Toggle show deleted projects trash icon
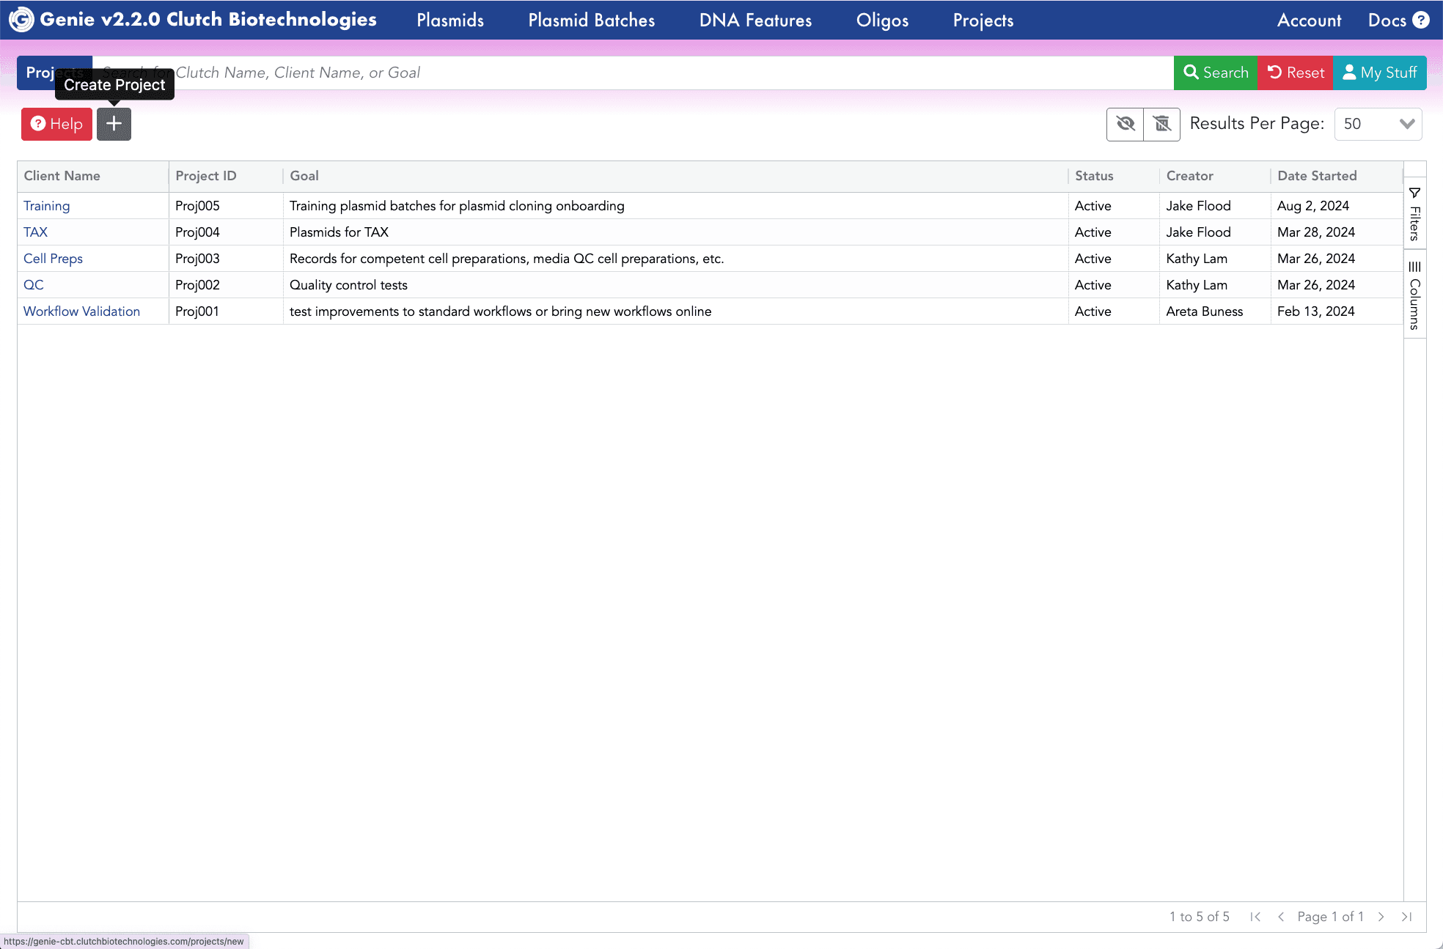 coord(1162,124)
